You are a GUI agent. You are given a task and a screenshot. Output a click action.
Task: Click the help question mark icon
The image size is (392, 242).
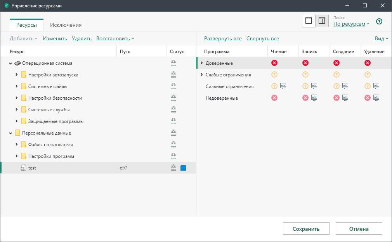(379, 21)
